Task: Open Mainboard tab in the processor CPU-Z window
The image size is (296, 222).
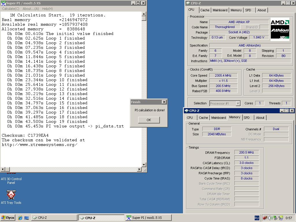Action: (x=220, y=10)
